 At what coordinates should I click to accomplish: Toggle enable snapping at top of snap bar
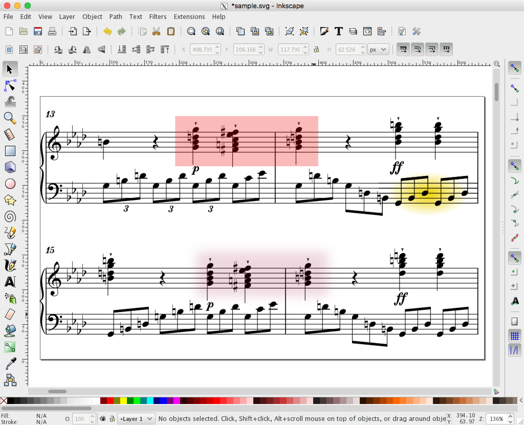point(515,68)
